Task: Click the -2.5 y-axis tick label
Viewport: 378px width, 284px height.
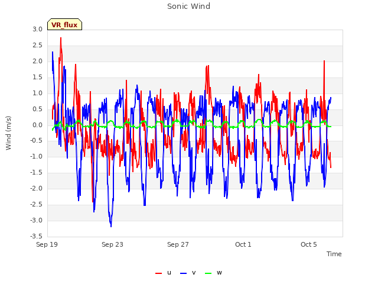Action: (x=37, y=205)
